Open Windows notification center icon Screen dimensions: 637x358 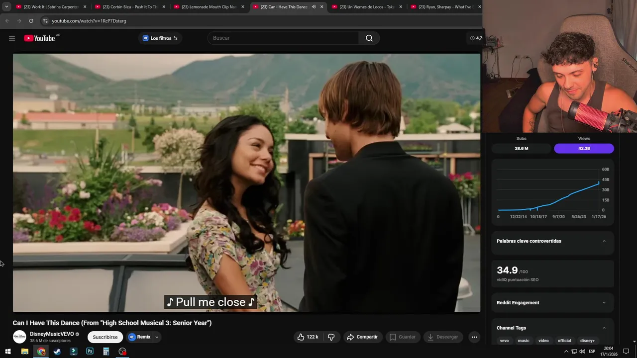point(626,352)
